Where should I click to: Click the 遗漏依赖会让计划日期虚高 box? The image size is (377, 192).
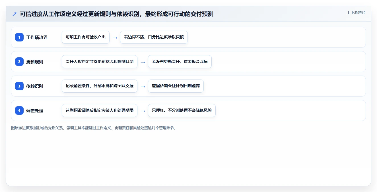(x=176, y=86)
